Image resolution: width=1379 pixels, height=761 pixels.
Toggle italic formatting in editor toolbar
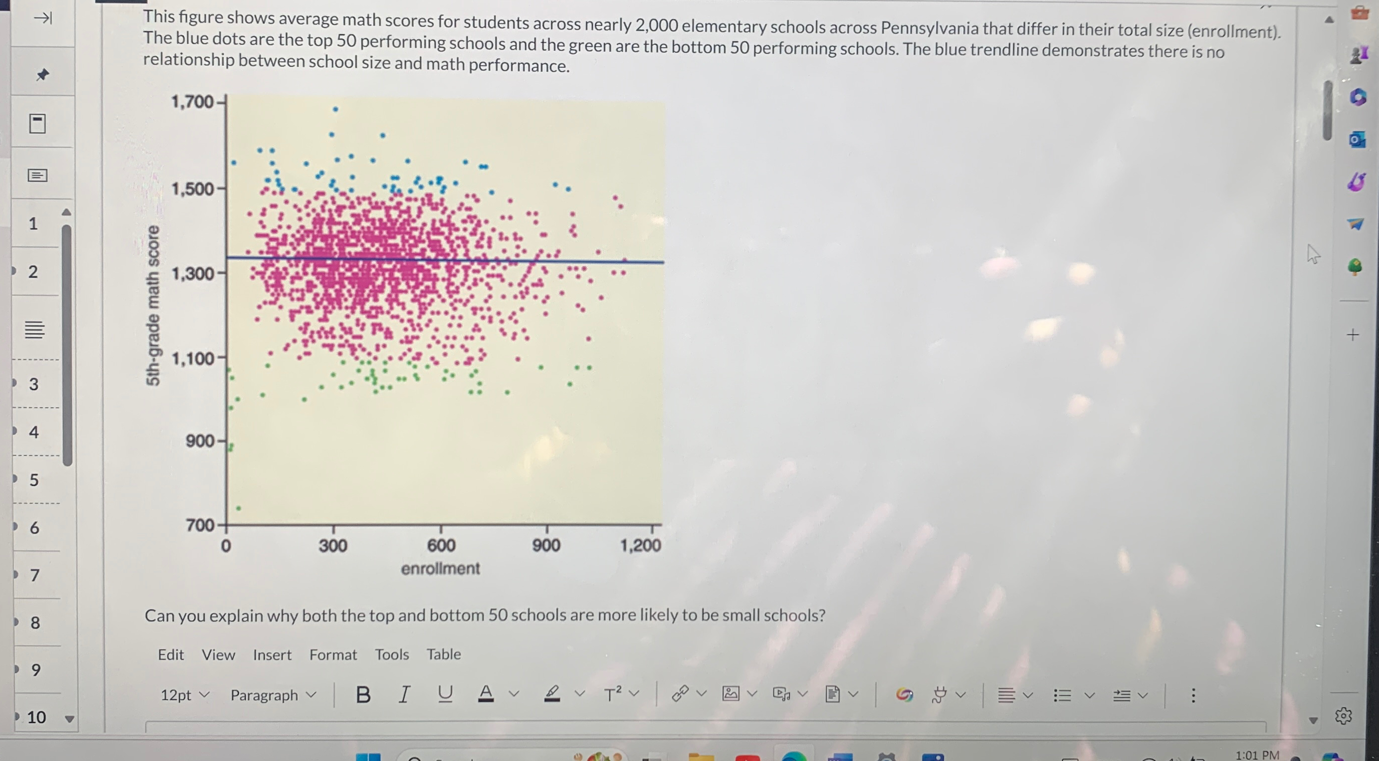(405, 695)
